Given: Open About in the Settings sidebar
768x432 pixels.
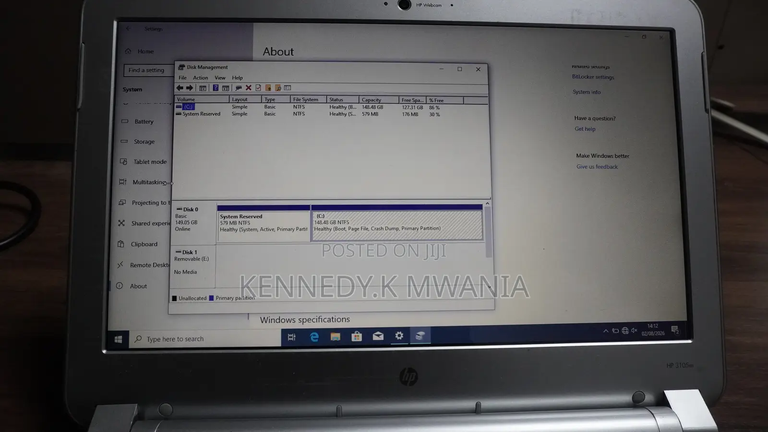Looking at the screenshot, I should 132,286.
